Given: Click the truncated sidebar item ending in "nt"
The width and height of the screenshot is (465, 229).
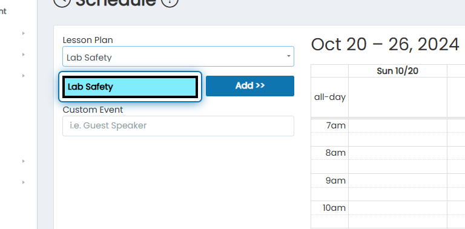Looking at the screenshot, I should tap(2, 12).
